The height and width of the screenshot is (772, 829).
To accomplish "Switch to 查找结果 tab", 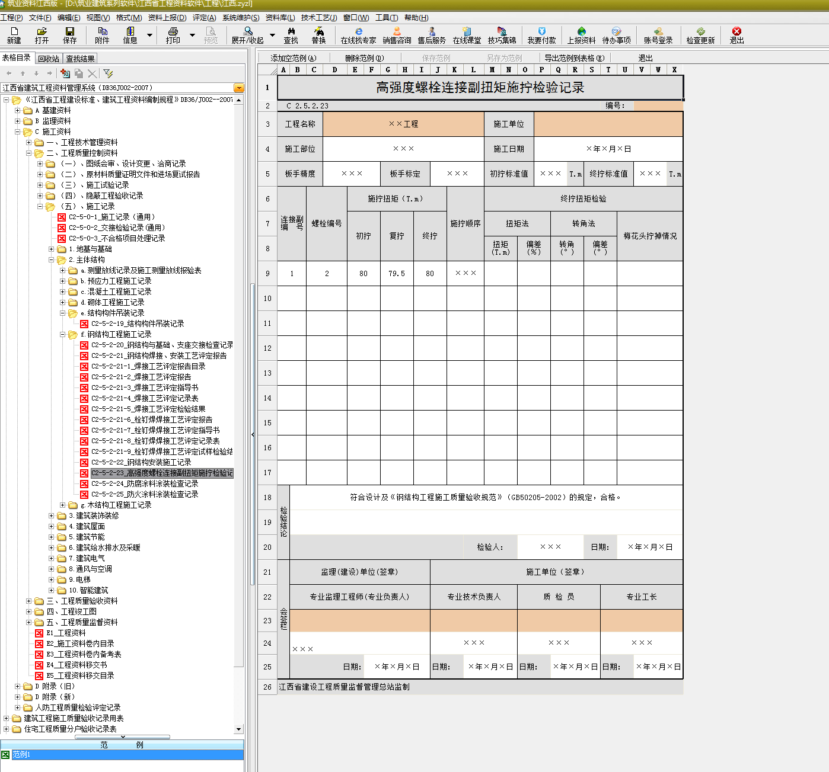I will tap(80, 59).
